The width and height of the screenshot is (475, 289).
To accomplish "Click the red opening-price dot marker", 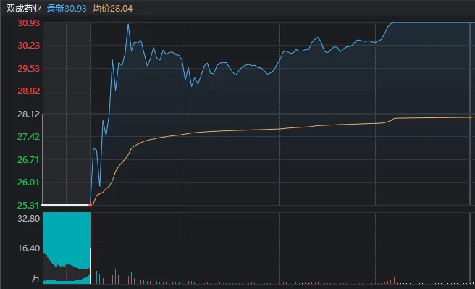I will (x=91, y=205).
